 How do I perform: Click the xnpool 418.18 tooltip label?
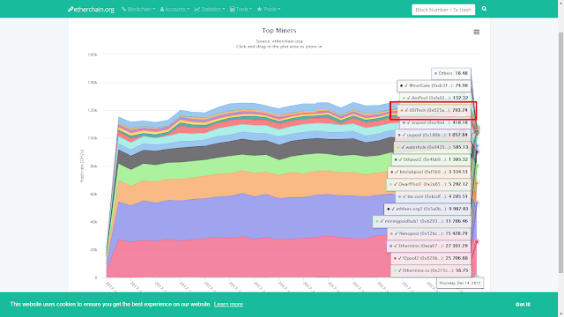[435, 122]
